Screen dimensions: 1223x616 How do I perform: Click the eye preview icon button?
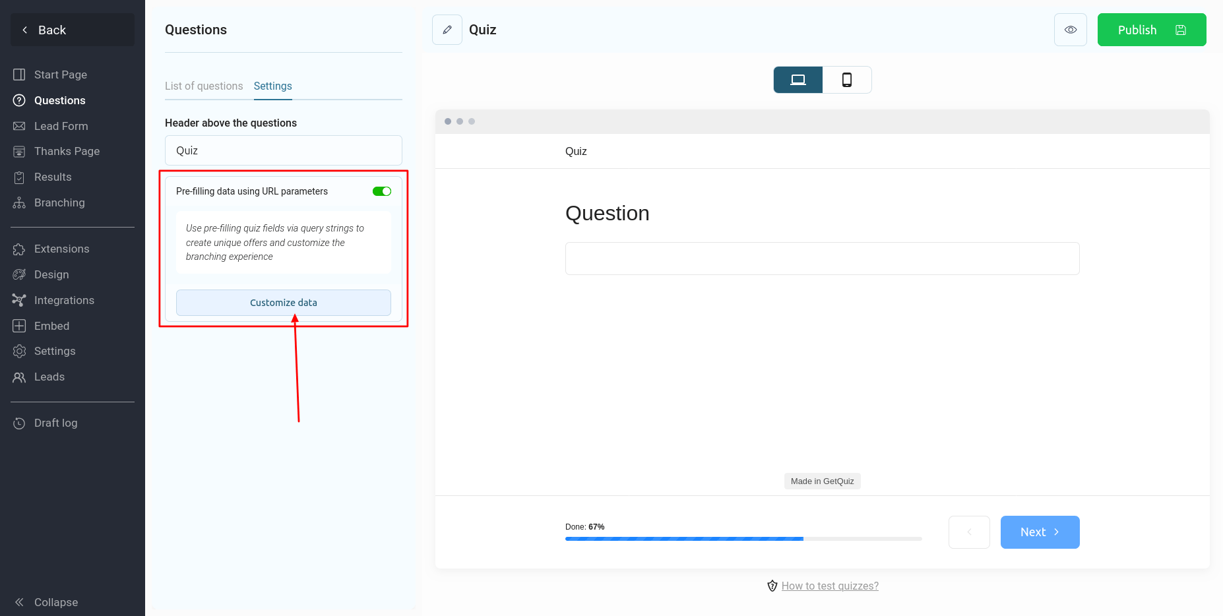tap(1071, 30)
